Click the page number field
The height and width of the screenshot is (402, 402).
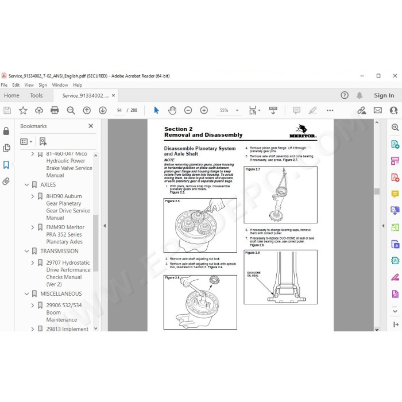click(119, 110)
